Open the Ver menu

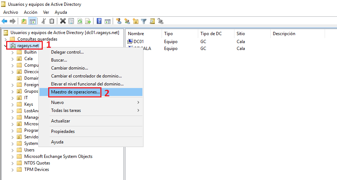point(46,12)
